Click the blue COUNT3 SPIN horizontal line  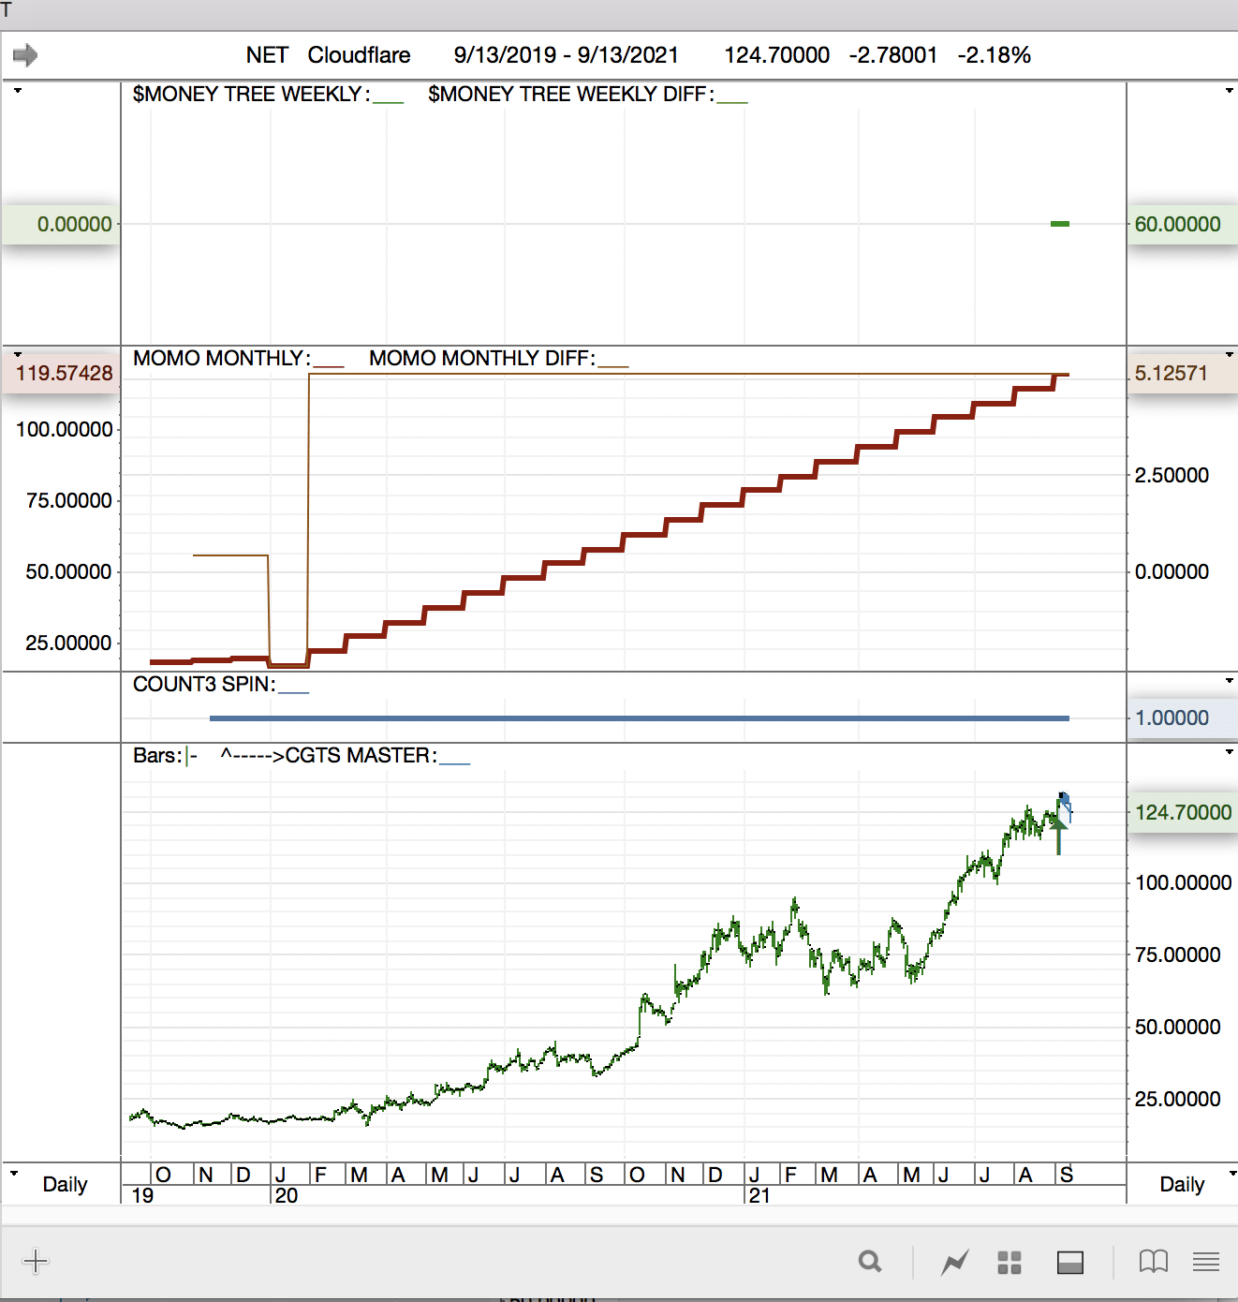(640, 718)
